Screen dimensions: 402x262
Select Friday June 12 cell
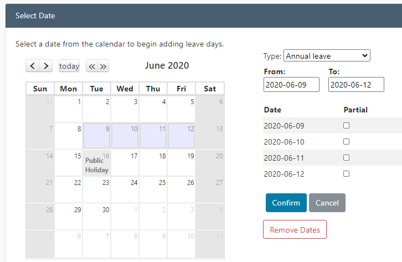182,136
